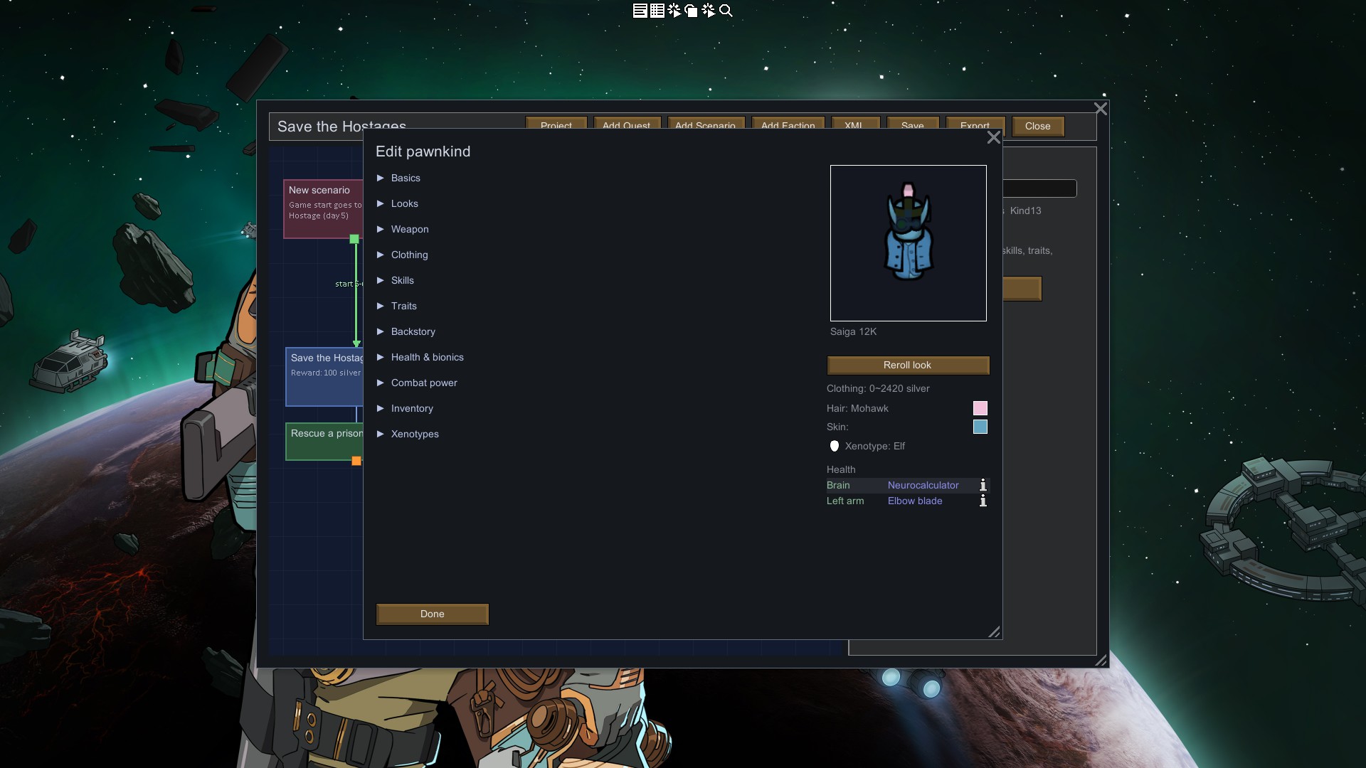Screen dimensions: 1366x768
Task: Expand the Combat power section
Action: coord(417,383)
